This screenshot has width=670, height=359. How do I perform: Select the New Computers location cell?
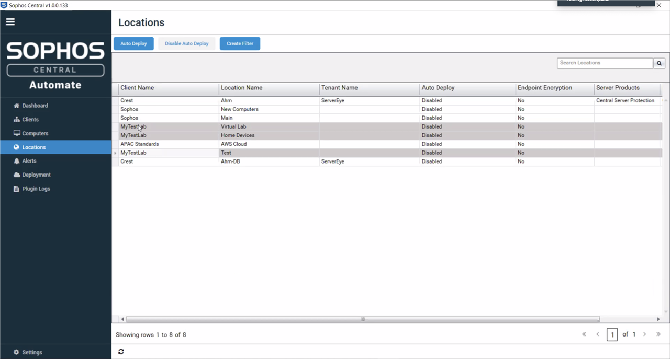(x=269, y=109)
